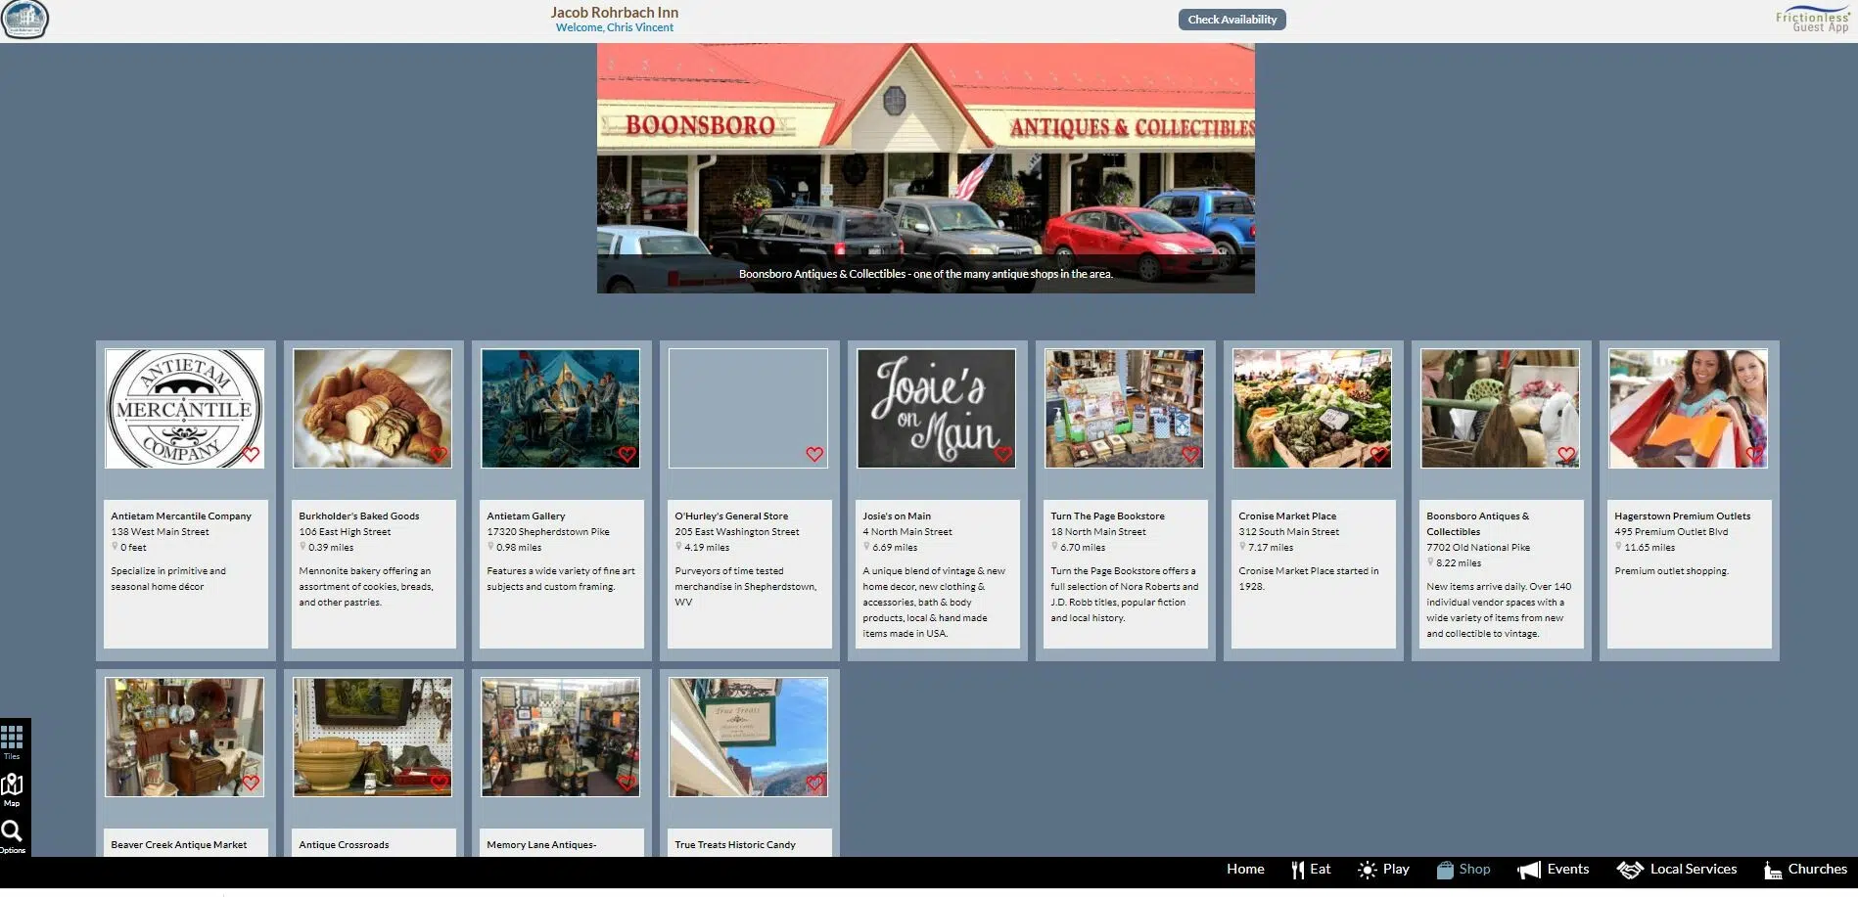
Task: Open Antietam Gallery painting thumbnail
Action: pyautogui.click(x=560, y=408)
